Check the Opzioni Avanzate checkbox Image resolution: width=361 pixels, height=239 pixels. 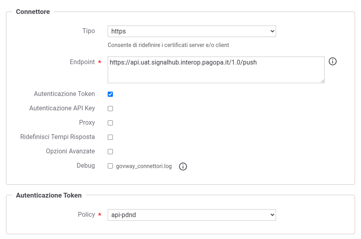110,152
